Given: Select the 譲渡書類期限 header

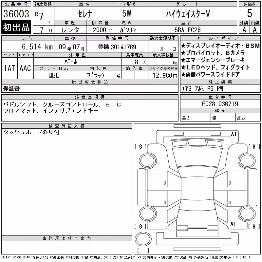Looking at the screenshot, I should [163, 38].
